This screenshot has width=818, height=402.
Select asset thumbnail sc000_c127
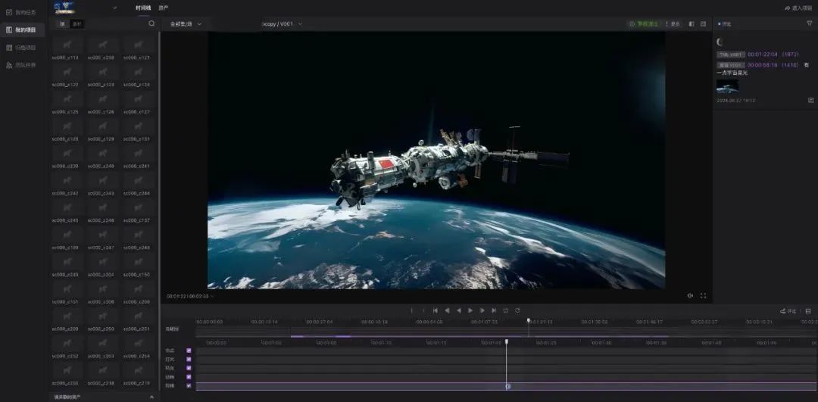[137, 99]
